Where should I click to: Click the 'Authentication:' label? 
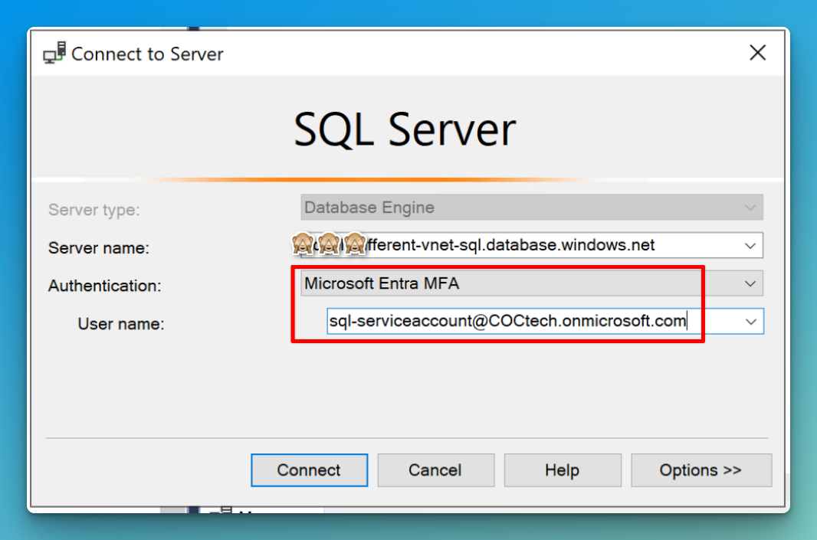tap(105, 286)
